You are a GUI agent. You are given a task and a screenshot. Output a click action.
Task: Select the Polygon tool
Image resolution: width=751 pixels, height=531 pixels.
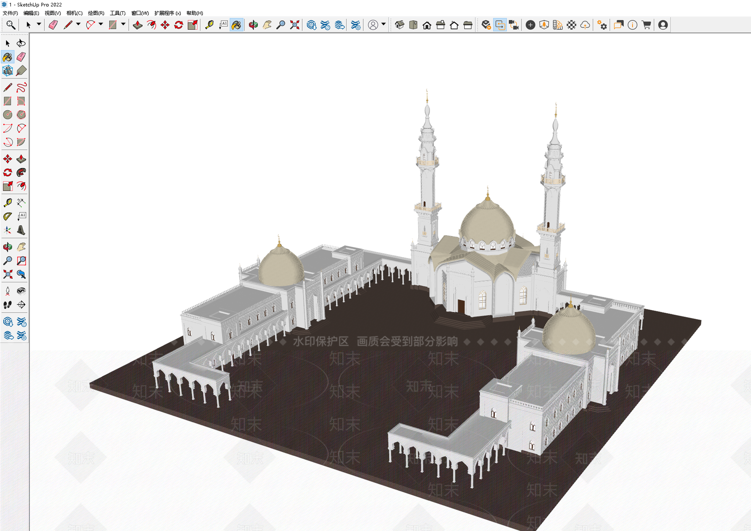pyautogui.click(x=21, y=114)
